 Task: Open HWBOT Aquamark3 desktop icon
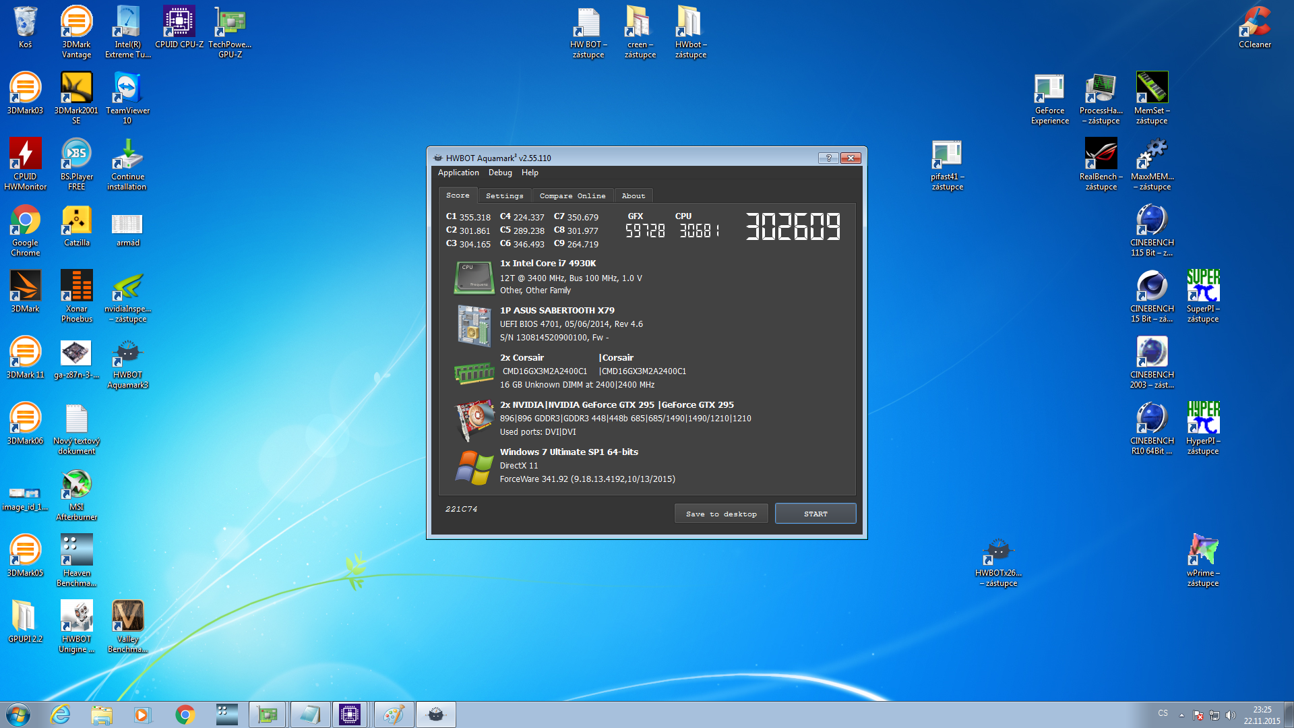click(x=127, y=363)
